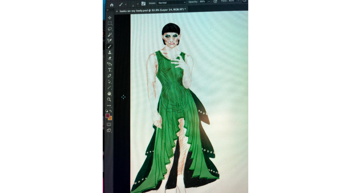
Task: Select the Magic Wand tool
Action: point(109,35)
